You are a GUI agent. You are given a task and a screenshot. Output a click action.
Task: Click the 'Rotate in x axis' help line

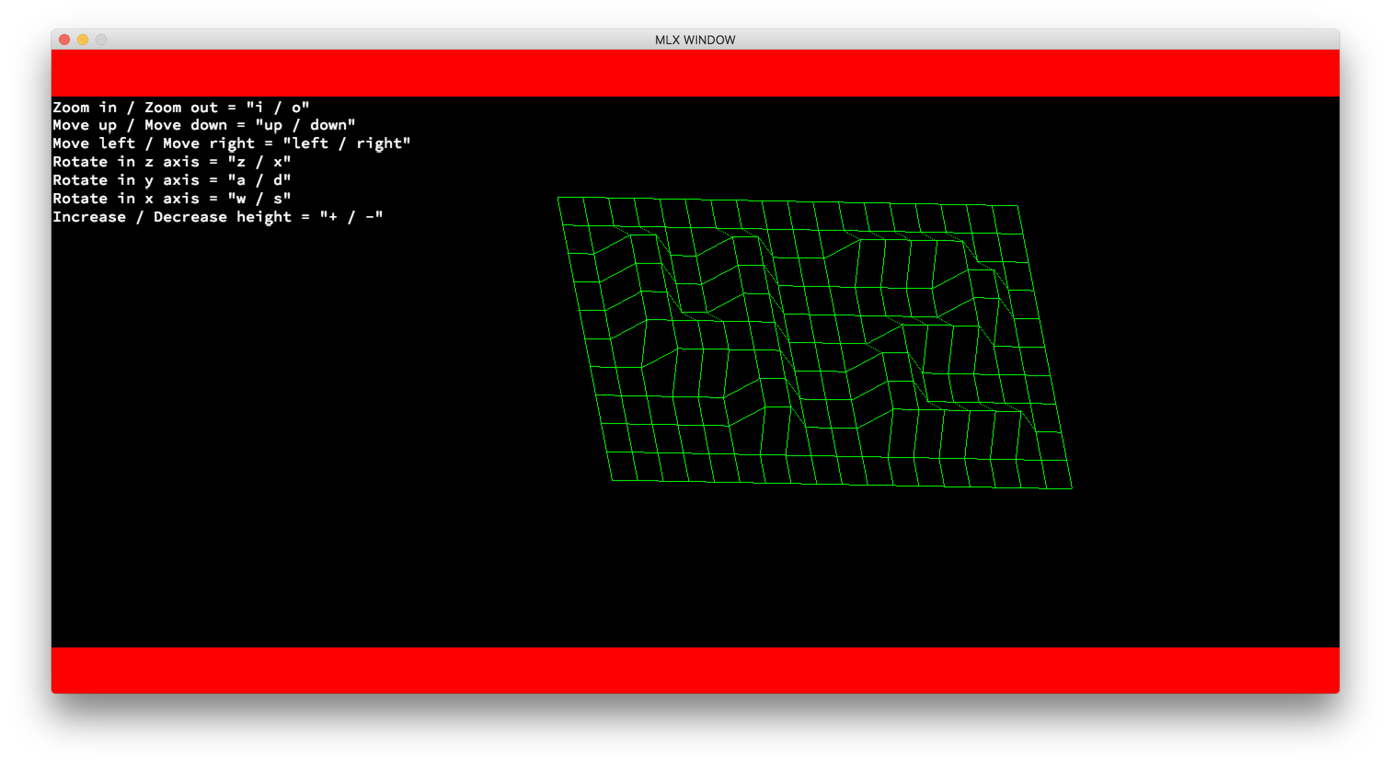[x=172, y=199]
